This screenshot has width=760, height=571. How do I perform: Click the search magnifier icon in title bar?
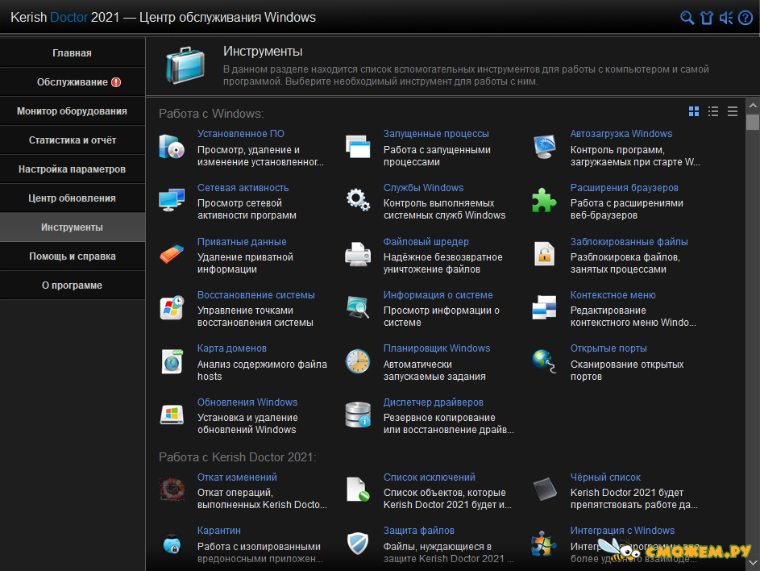(x=687, y=18)
